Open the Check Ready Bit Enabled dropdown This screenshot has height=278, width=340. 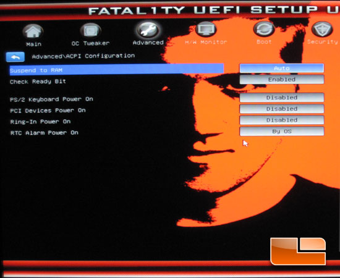click(282, 80)
